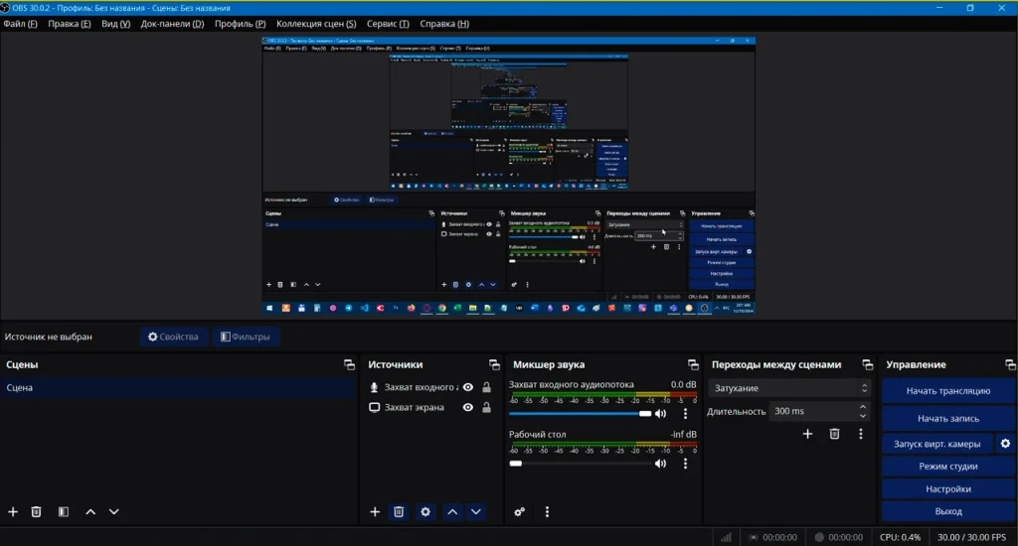Undock the Переходы между сценами panel
The height and width of the screenshot is (546, 1018).
pos(867,364)
